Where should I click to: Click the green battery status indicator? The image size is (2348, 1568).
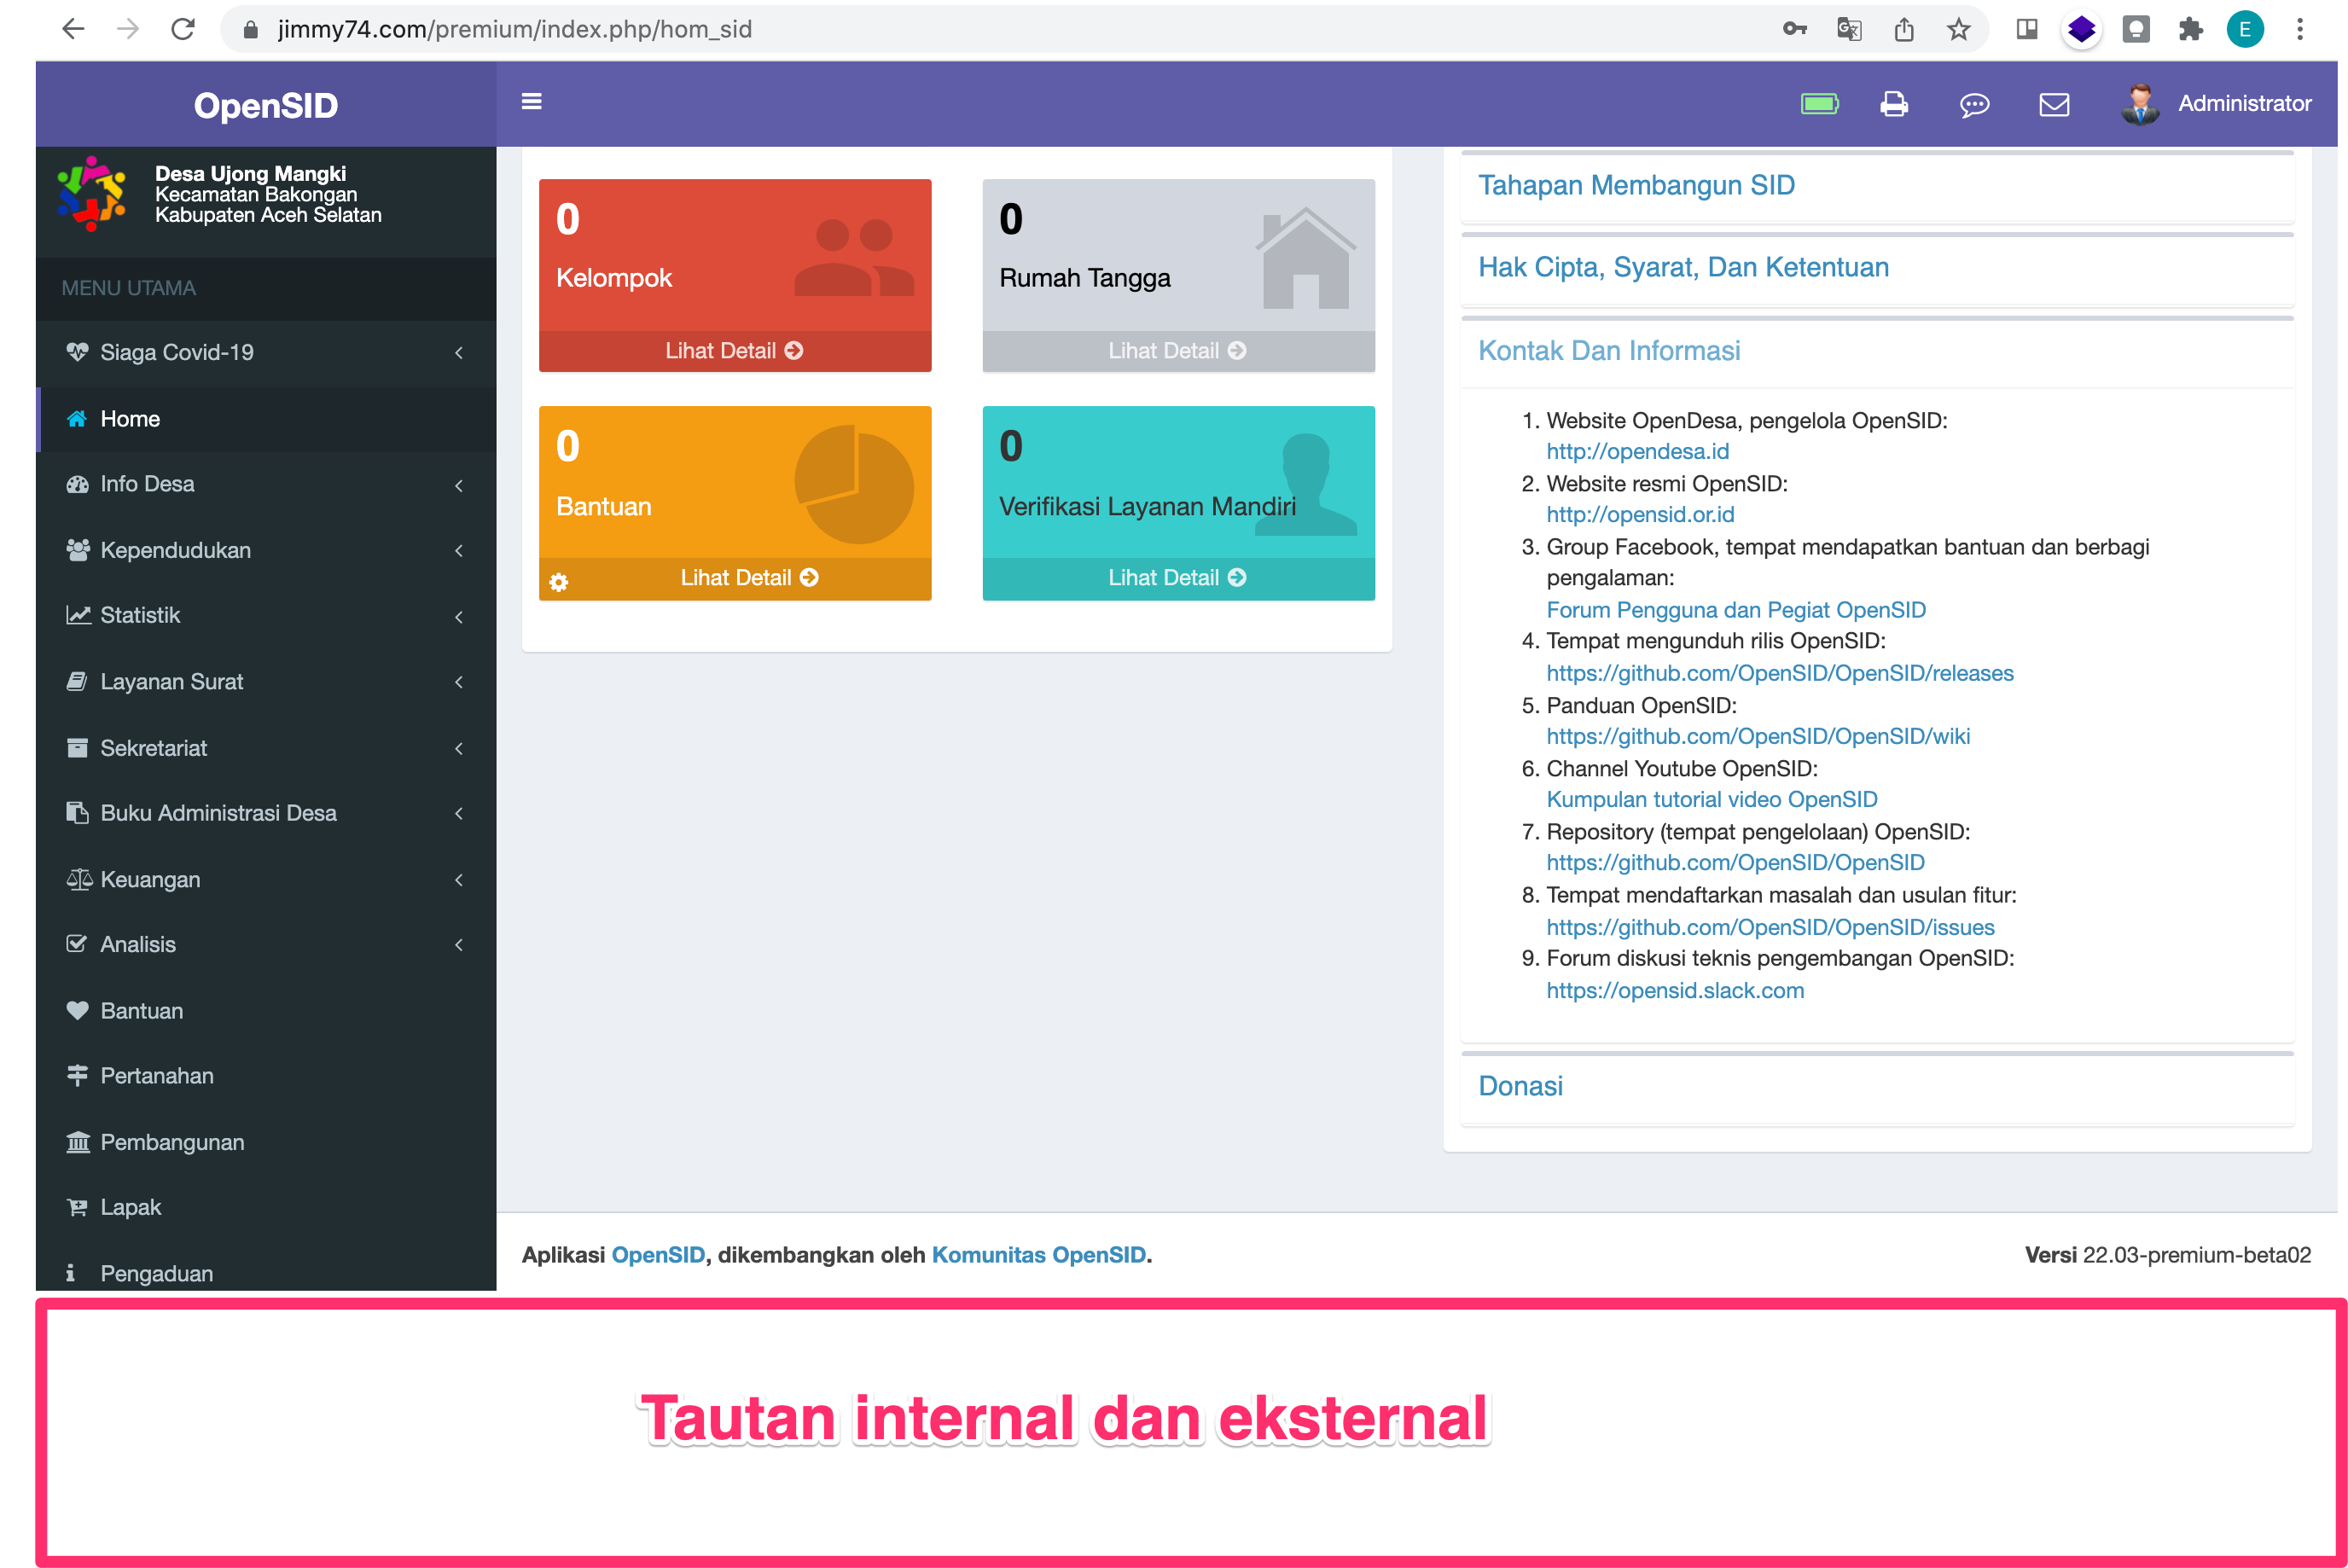click(x=1819, y=103)
